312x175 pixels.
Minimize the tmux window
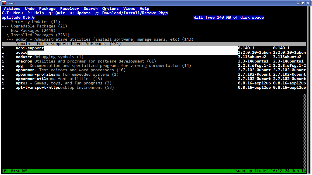click(298, 3)
